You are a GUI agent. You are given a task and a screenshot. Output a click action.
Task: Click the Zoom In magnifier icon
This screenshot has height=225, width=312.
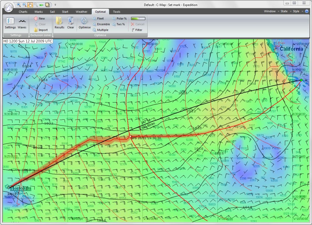(19, 5)
